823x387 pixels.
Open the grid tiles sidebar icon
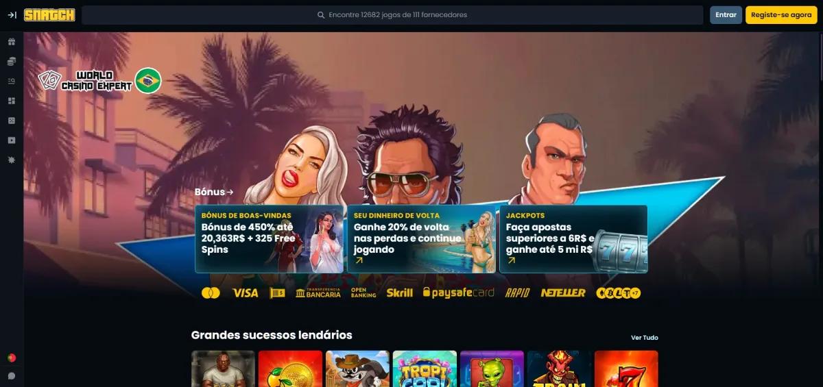[x=12, y=101]
